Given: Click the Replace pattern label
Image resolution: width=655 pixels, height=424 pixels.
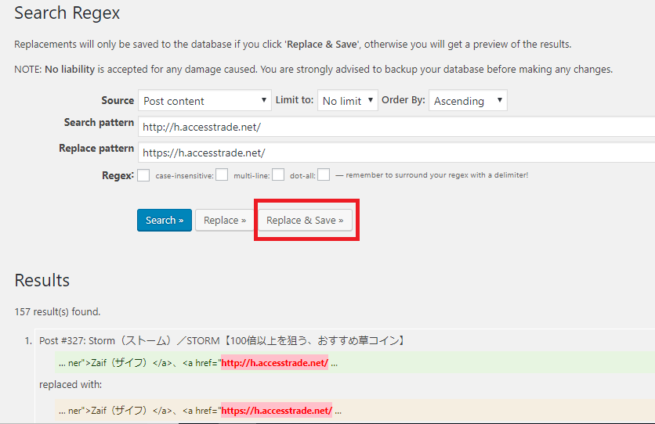Looking at the screenshot, I should pyautogui.click(x=96, y=149).
